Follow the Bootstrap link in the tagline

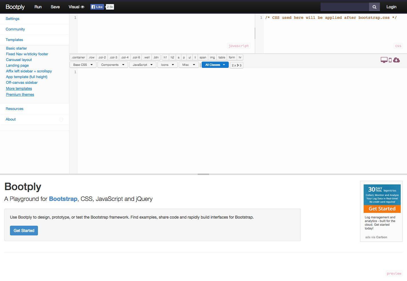[x=63, y=199]
